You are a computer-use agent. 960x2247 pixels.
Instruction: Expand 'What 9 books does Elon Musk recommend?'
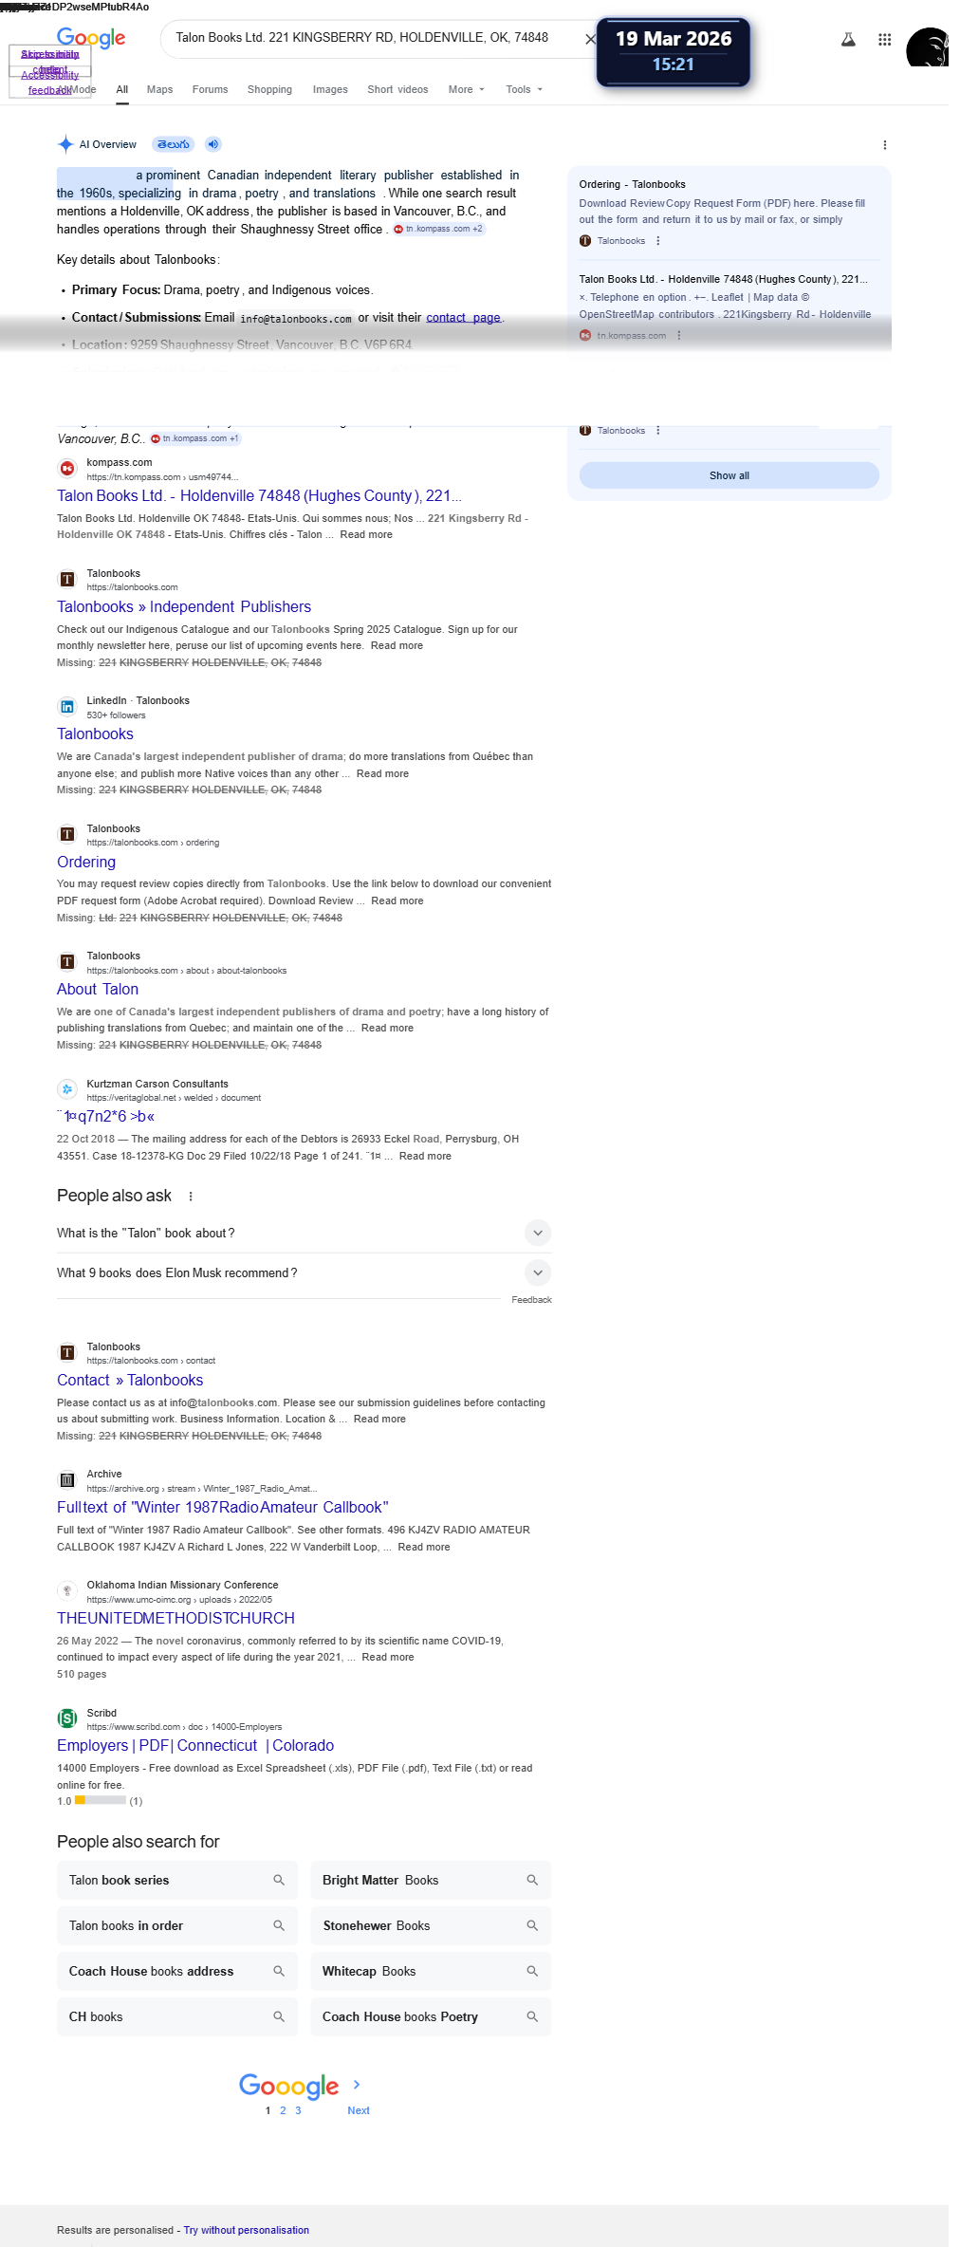click(x=304, y=1272)
